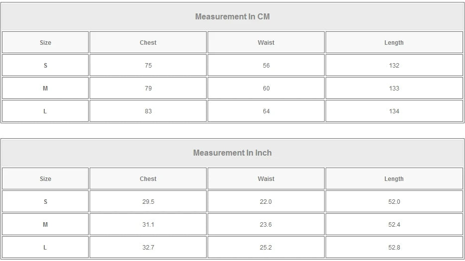Click the size L row label in the Inch table
This screenshot has width=465, height=261.
click(45, 248)
